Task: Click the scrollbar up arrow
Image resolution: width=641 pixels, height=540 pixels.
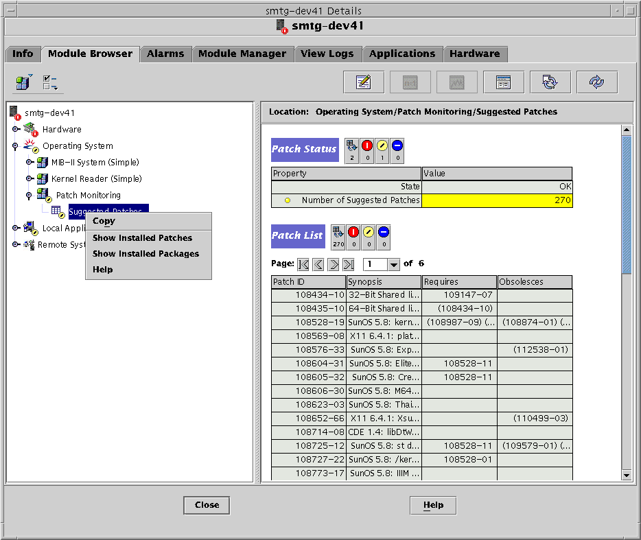Action: [627, 130]
